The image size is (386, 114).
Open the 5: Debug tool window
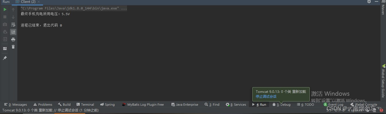(281, 105)
